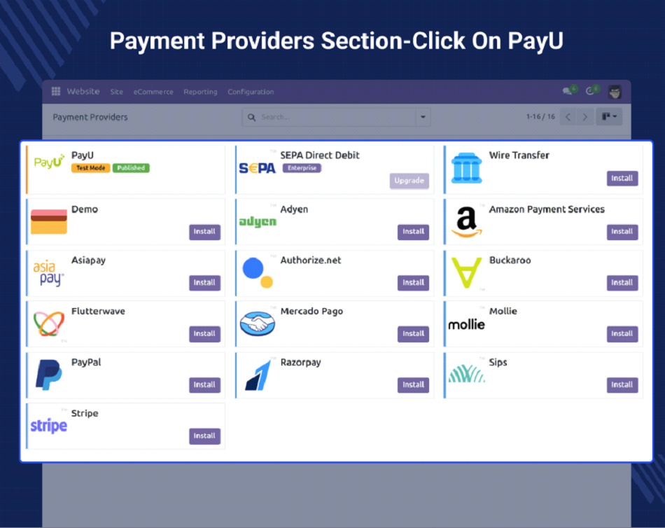Click the Mercado Pago handshake logo
665x528 pixels.
coord(258,324)
